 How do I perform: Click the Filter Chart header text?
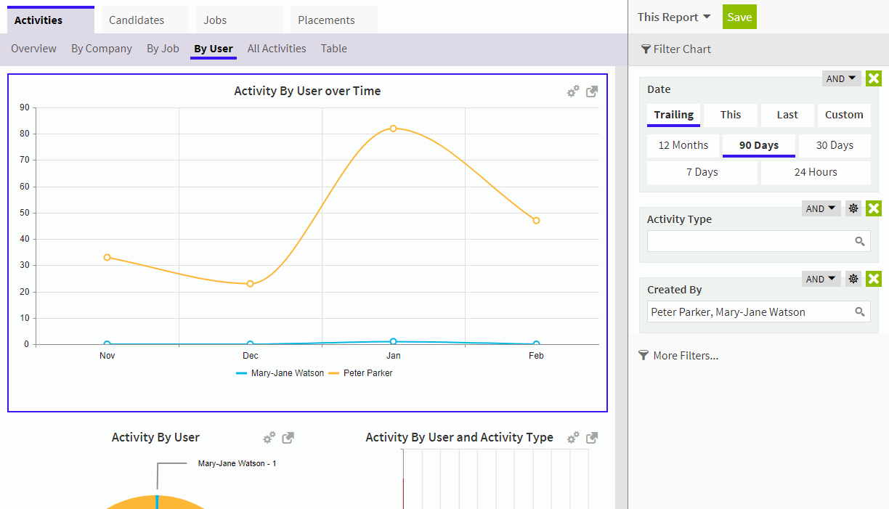(682, 49)
